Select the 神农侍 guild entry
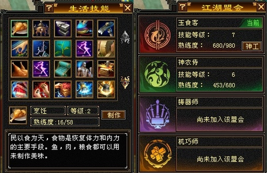The width and height of the screenshot is (267, 173). tap(201, 74)
